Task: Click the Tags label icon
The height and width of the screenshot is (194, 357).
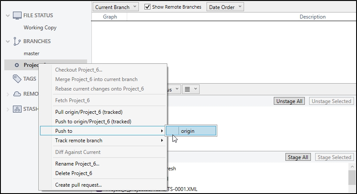Action: [x=17, y=79]
